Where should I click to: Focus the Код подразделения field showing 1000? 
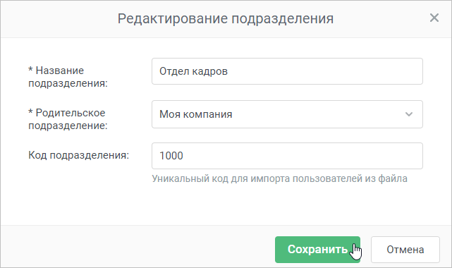287,156
